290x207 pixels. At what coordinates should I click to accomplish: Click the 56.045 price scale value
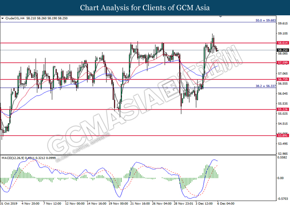(283, 94)
